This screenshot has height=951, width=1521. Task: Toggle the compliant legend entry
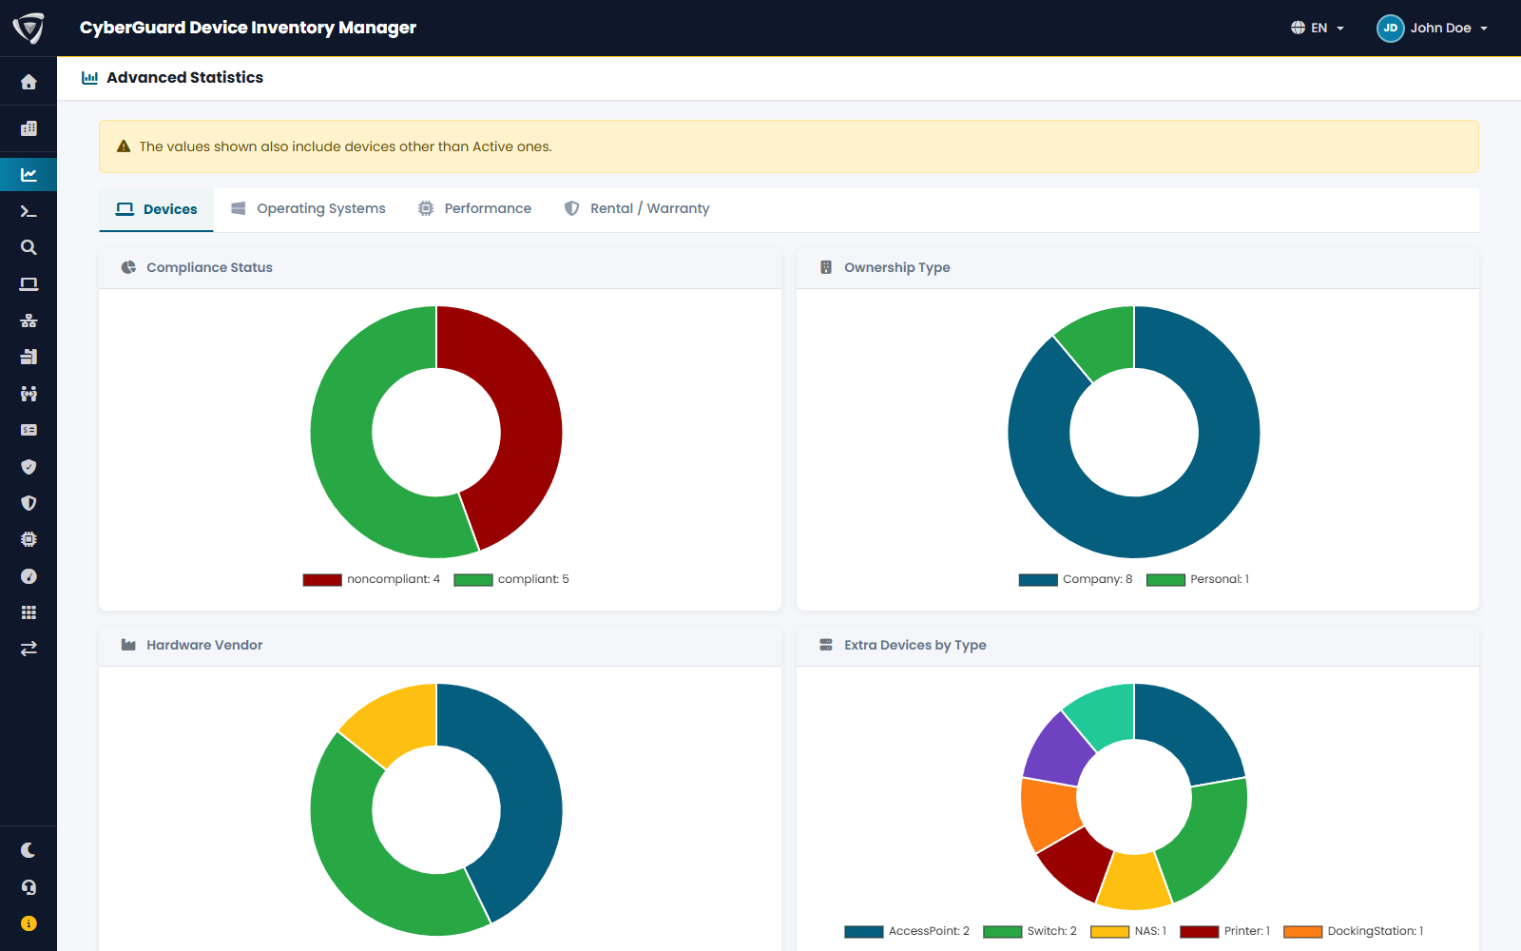tap(511, 579)
